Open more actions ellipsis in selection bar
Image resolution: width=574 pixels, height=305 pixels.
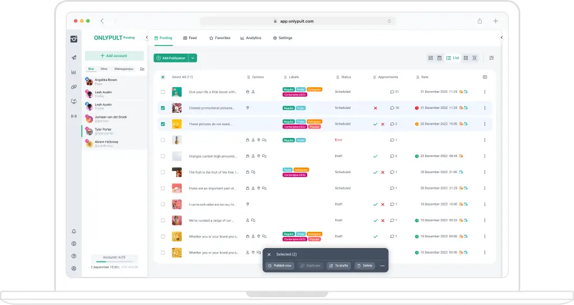pos(382,266)
